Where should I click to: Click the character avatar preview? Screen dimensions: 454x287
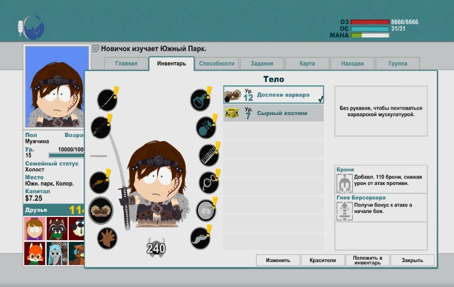[156, 186]
